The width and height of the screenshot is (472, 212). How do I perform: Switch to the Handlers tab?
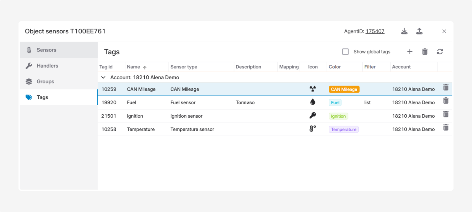pos(47,66)
